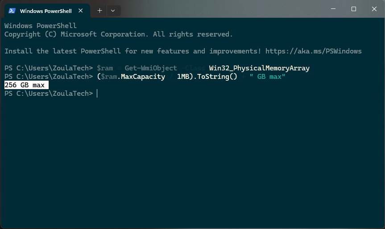Click the $ram variable in the first command
Image resolution: width=385 pixels, height=229 pixels.
click(104, 68)
